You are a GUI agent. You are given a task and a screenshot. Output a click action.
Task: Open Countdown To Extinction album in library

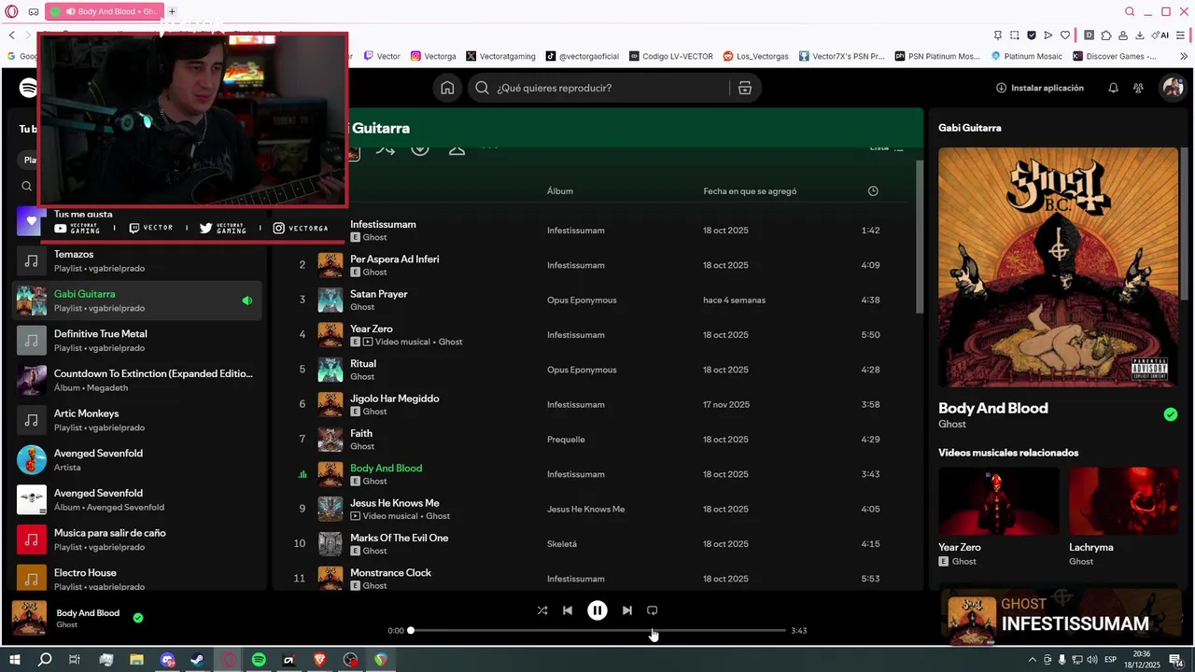(x=137, y=381)
